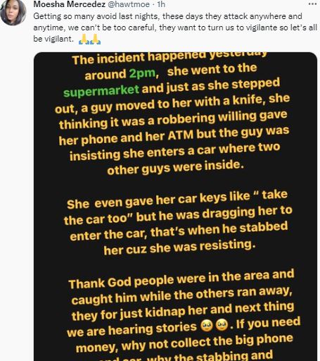
Task: Click the second crying emoji in image
Action: (222, 325)
